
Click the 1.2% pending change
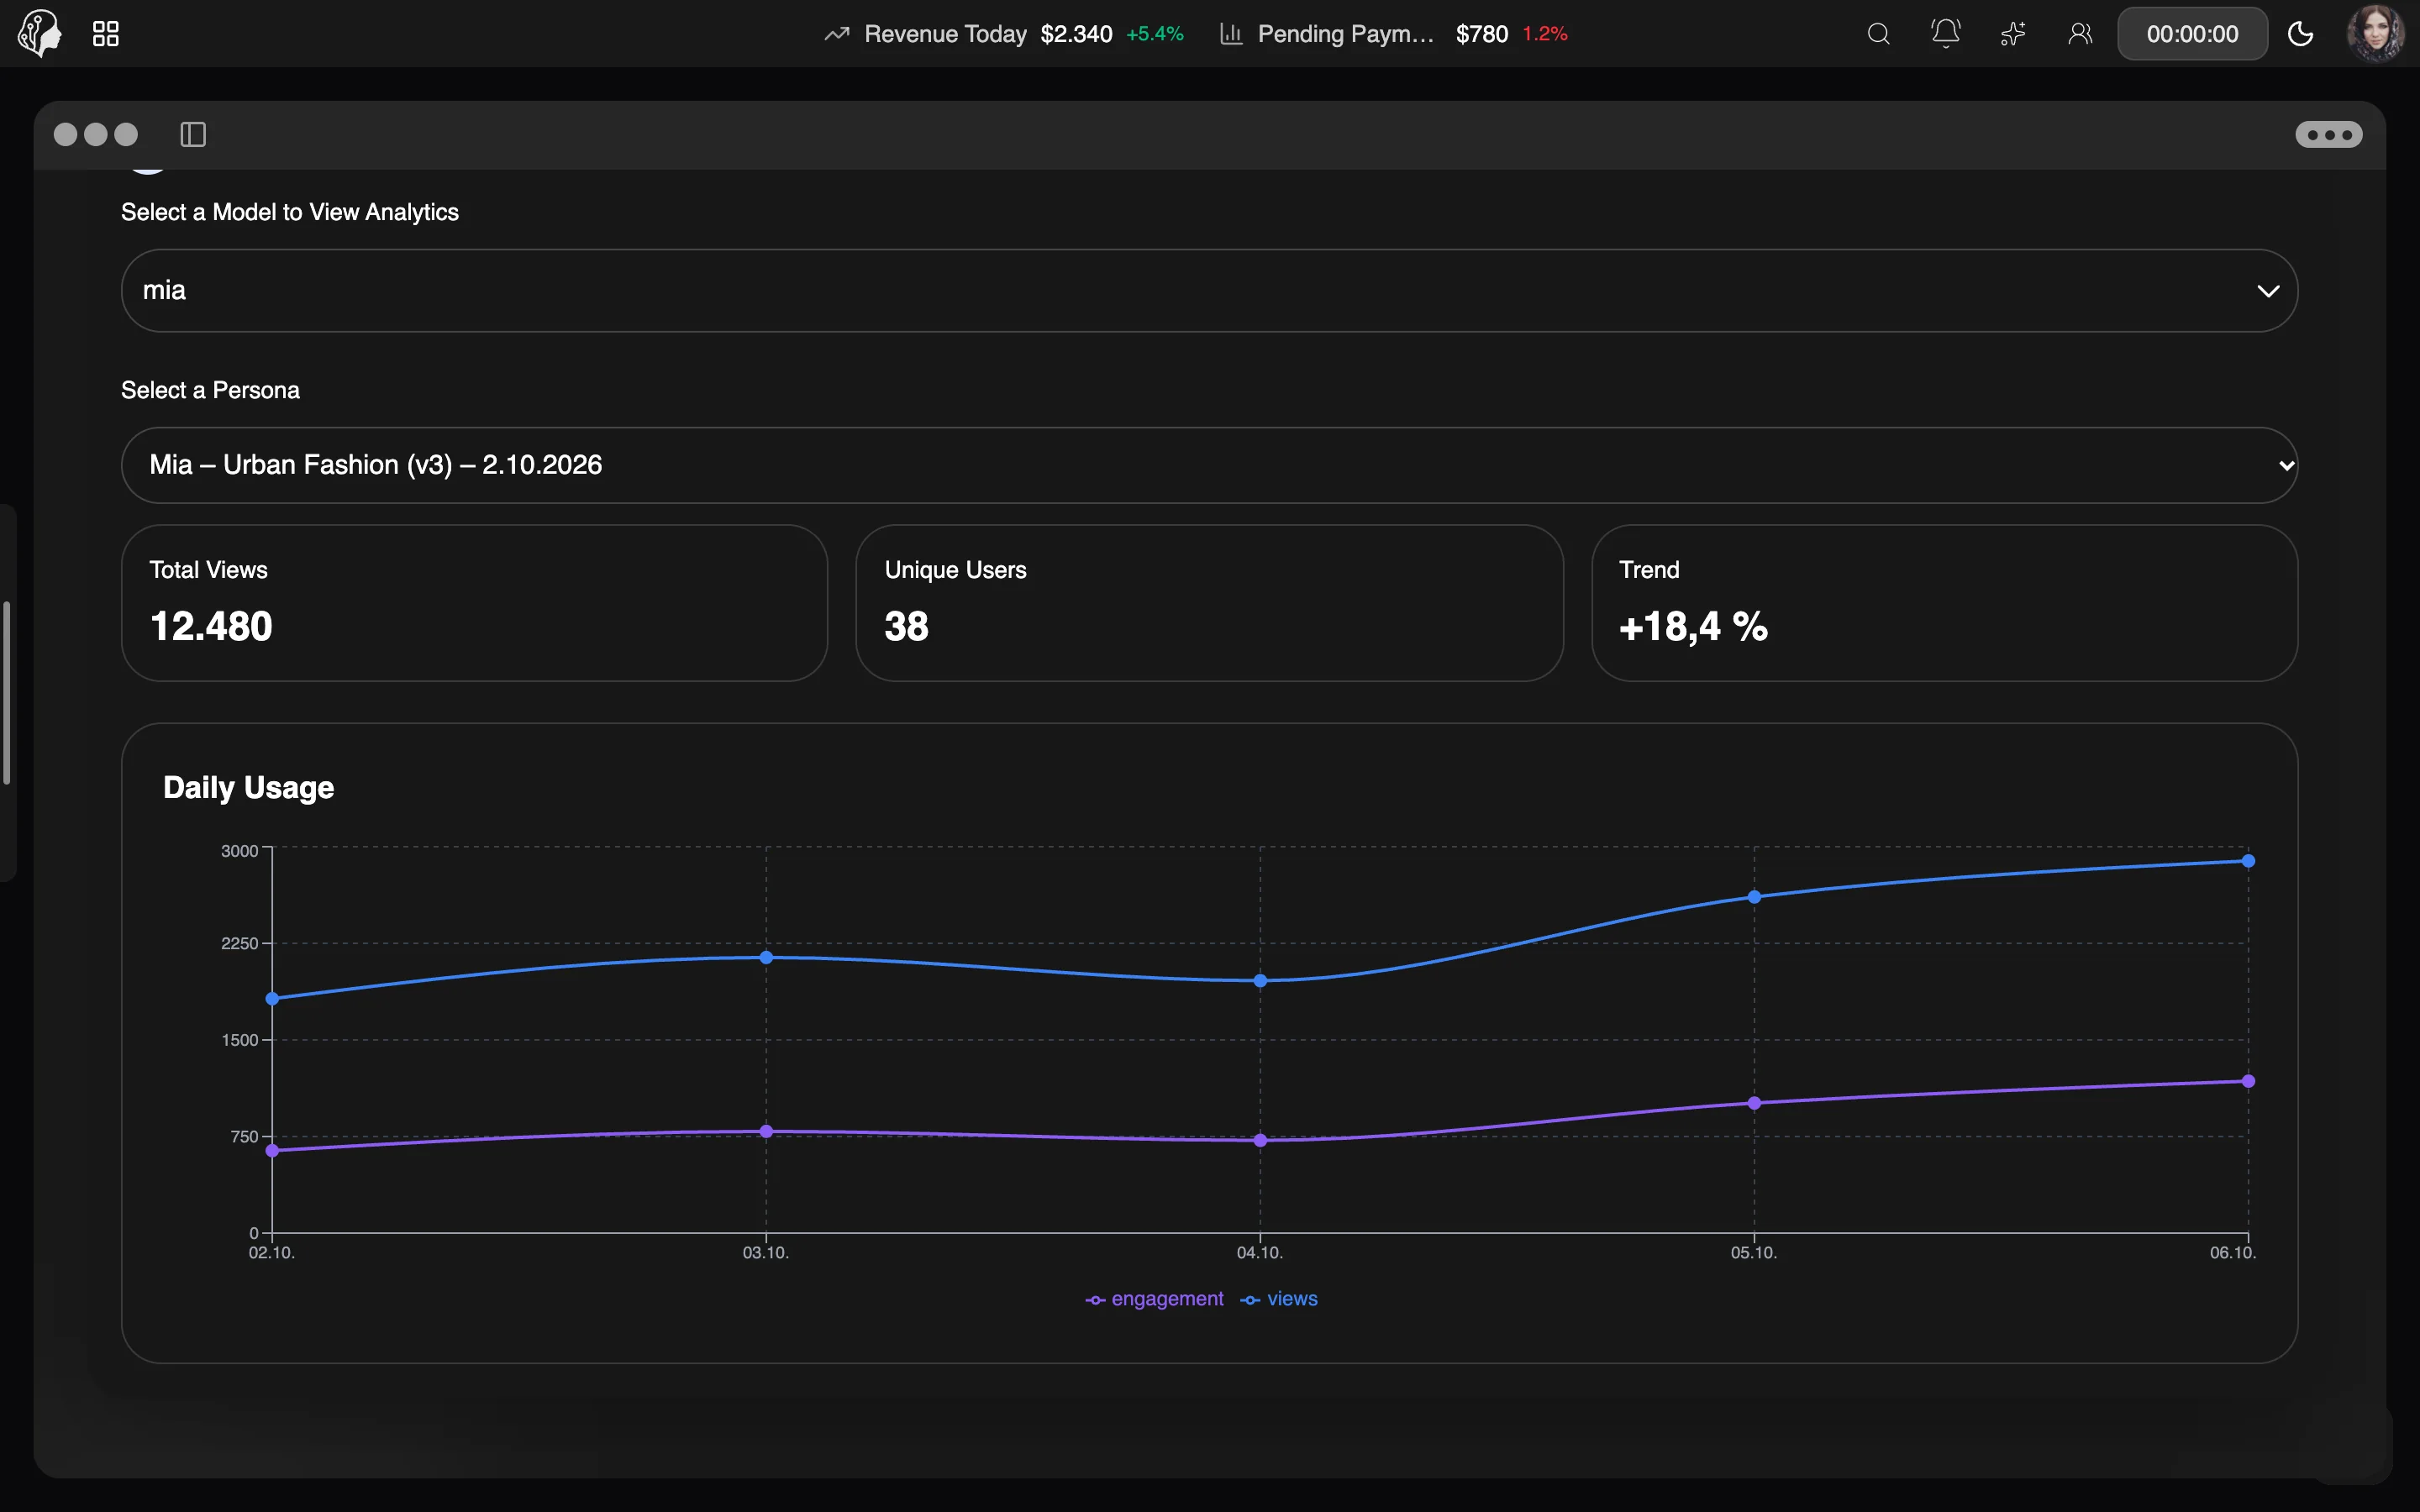(1545, 34)
